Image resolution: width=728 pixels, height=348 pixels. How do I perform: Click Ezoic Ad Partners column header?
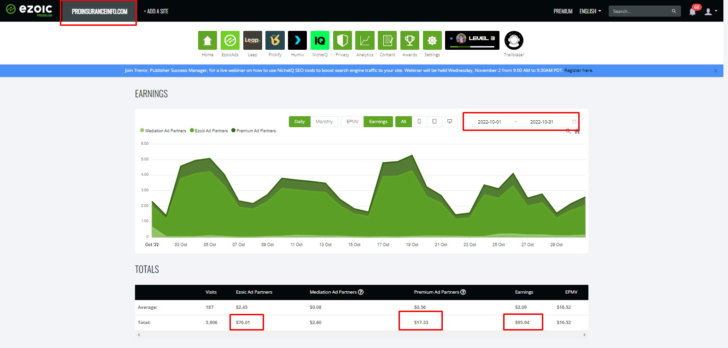click(x=254, y=292)
